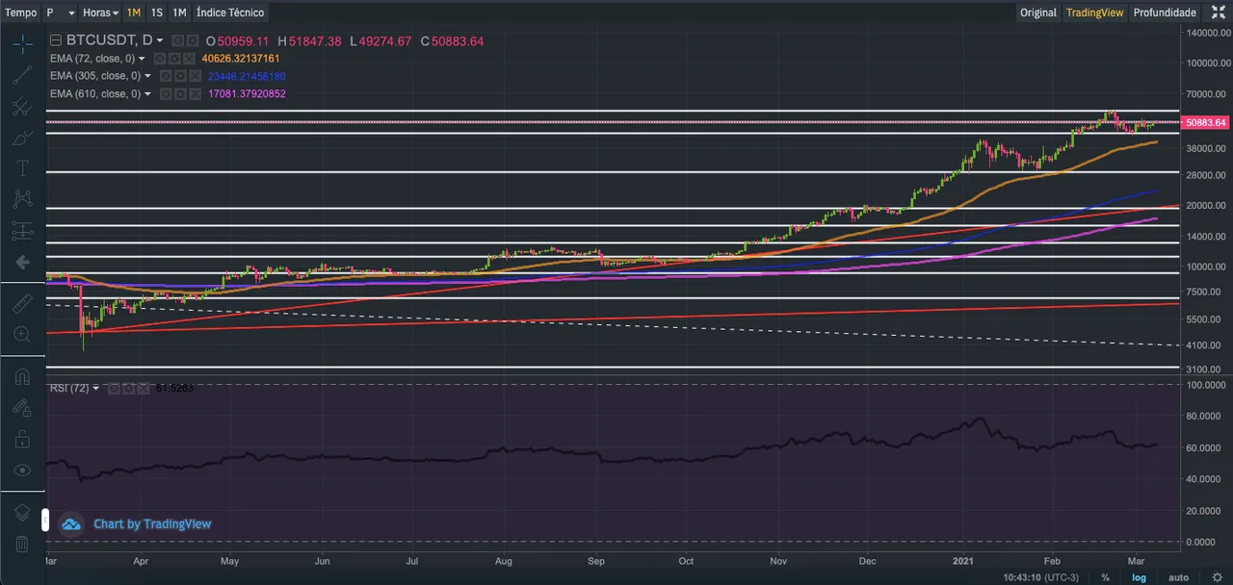
Task: Toggle percentage scale % button
Action: [x=1105, y=577]
